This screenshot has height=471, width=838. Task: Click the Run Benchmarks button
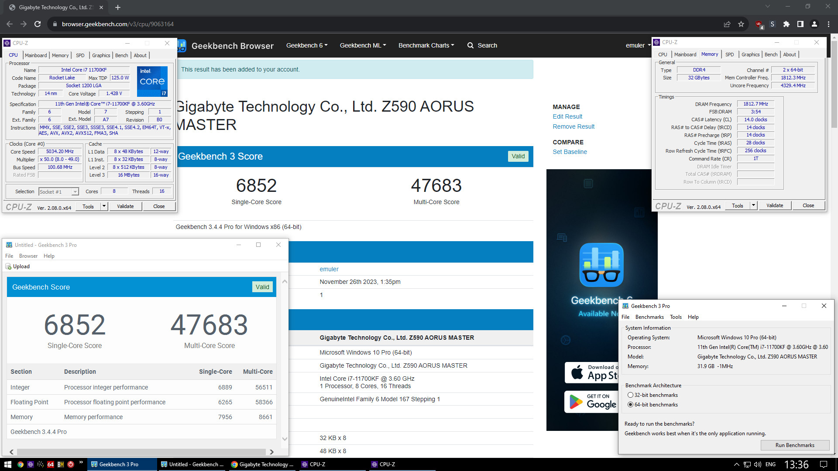coord(795,445)
